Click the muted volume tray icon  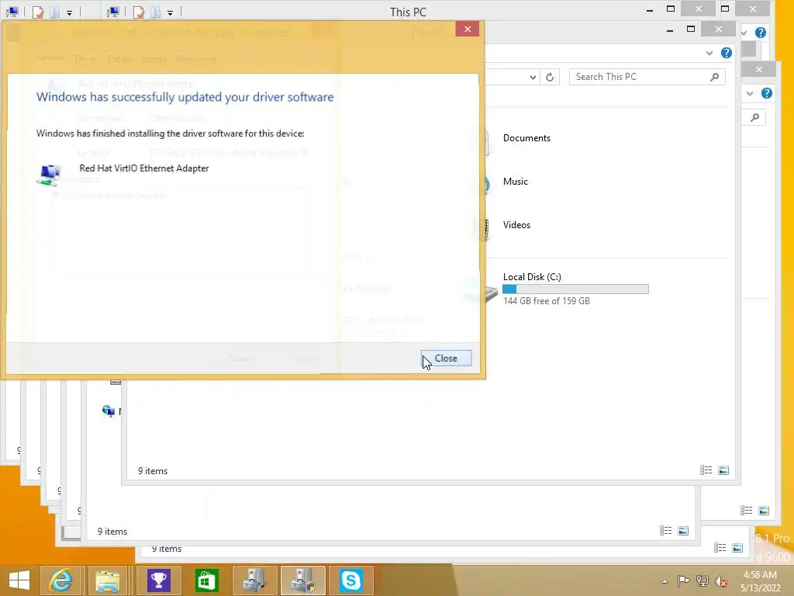(x=721, y=581)
